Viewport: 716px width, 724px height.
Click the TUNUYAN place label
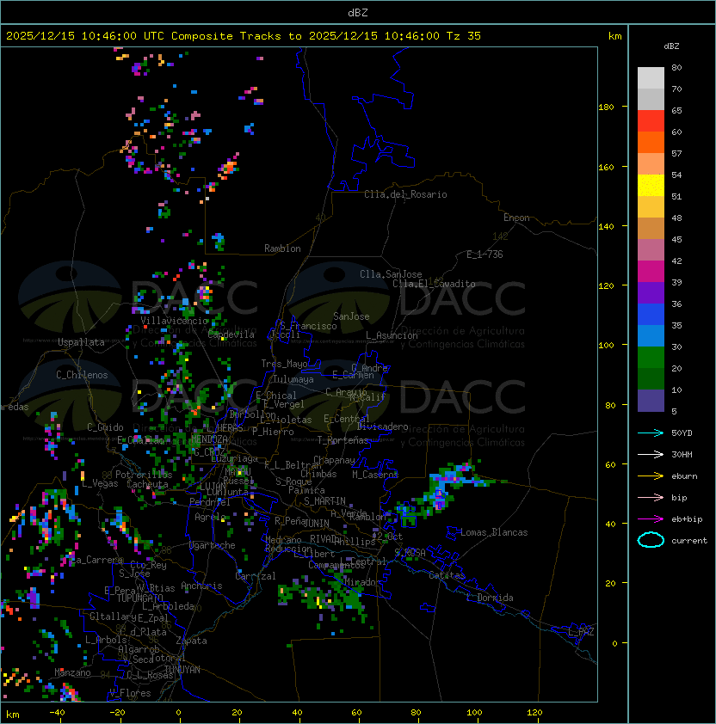pos(182,670)
